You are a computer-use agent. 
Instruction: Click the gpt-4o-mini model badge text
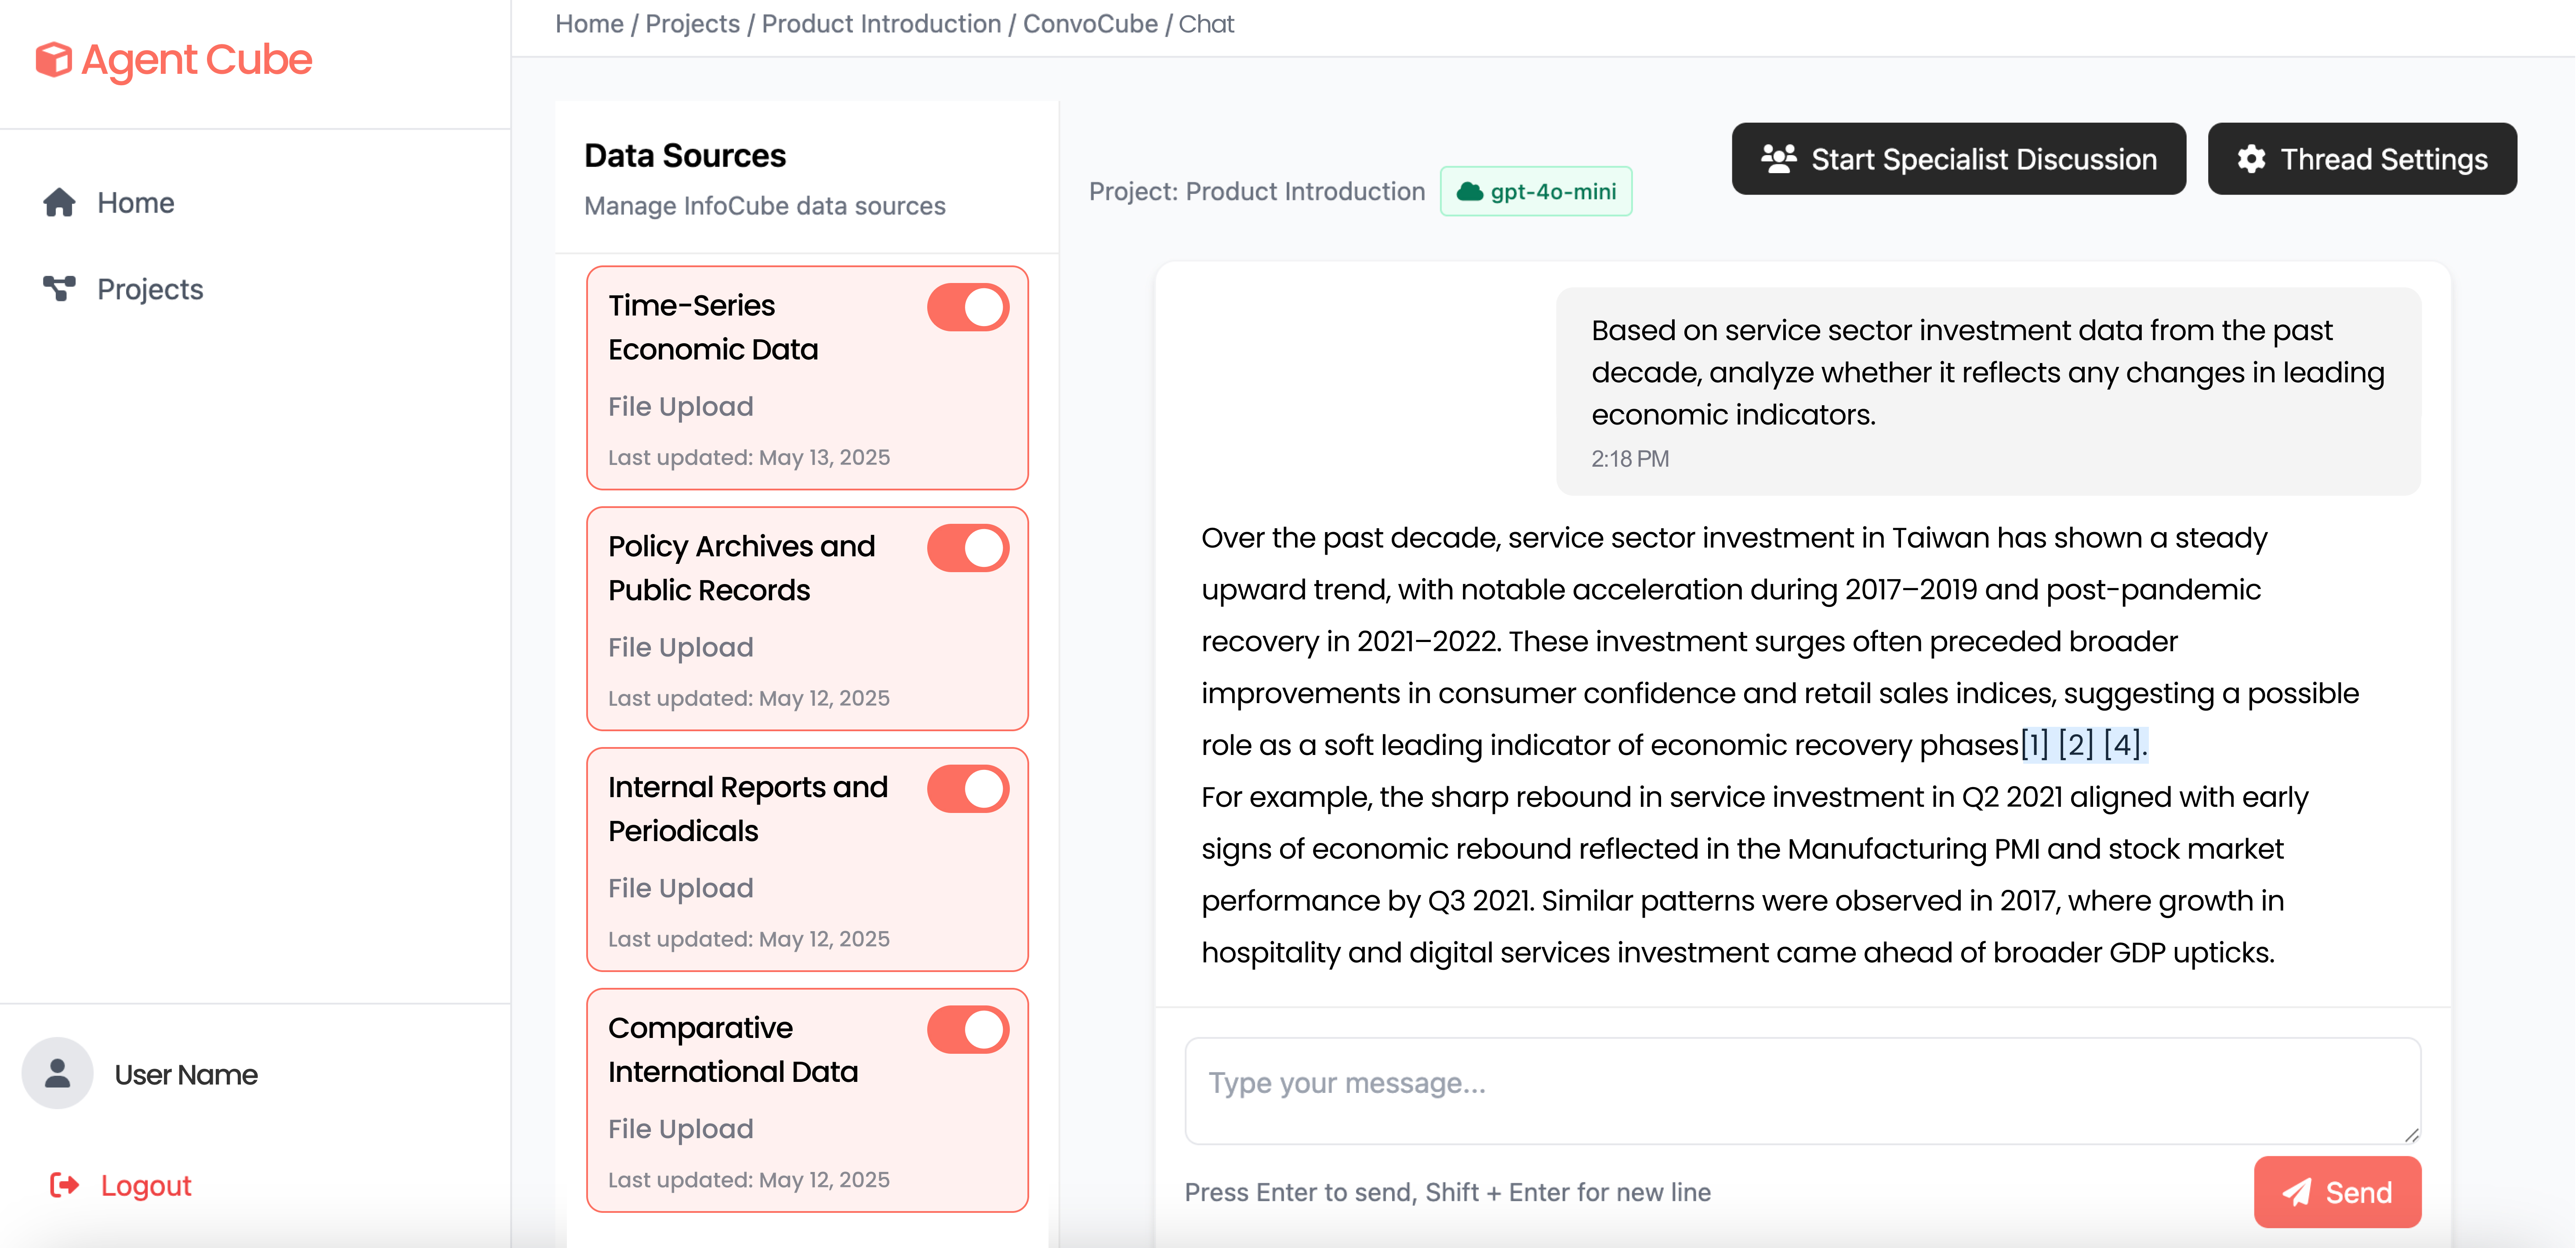point(1553,192)
